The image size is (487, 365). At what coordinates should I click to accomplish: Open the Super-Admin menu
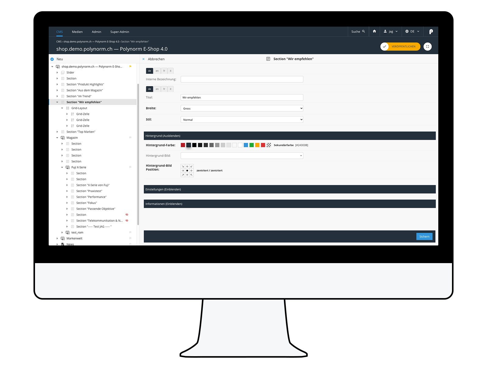120,32
